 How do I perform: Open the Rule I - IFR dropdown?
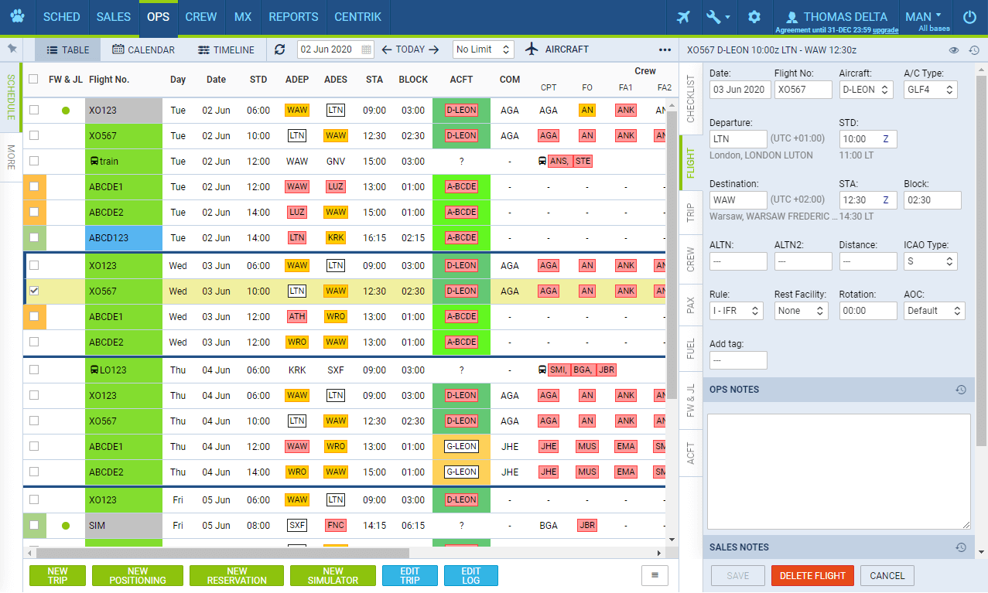[x=736, y=311]
